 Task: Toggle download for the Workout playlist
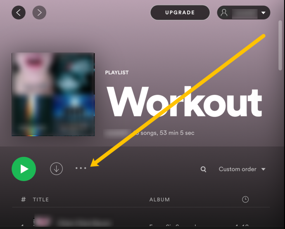[56, 169]
